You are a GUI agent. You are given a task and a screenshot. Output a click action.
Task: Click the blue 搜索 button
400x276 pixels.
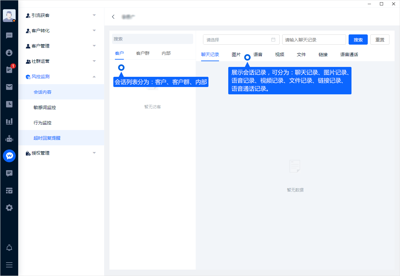coord(358,40)
